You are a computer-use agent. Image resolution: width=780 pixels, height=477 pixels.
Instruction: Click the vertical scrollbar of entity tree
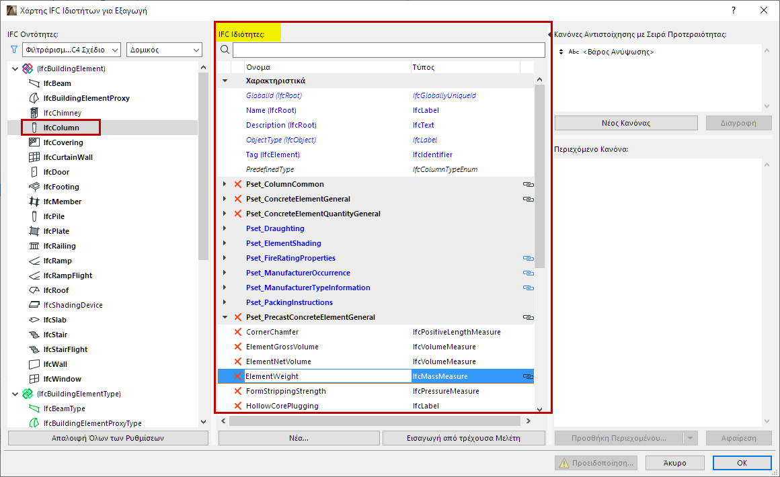[203, 166]
